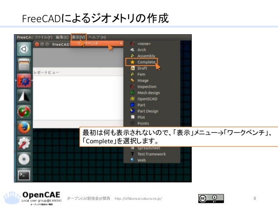Click the Part Design icon
Image resolution: width=278 pixels, height=208 pixels.
click(x=132, y=111)
